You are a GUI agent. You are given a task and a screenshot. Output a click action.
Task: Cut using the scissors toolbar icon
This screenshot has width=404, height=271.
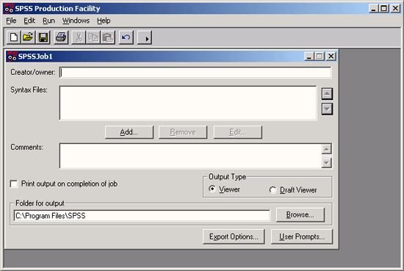tap(79, 37)
